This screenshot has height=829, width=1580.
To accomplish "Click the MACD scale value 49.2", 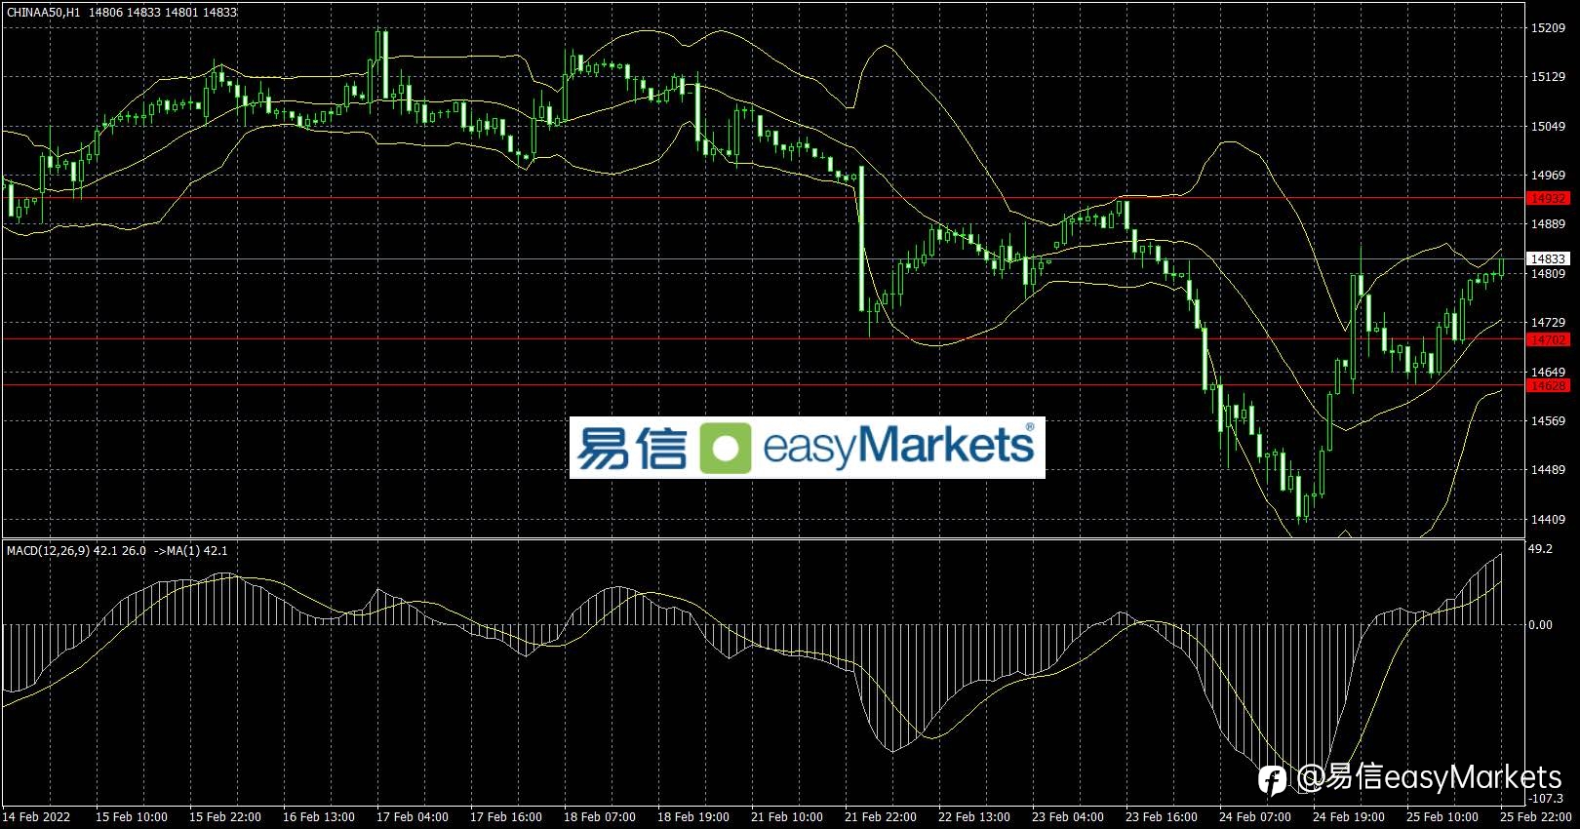I will [x=1541, y=549].
